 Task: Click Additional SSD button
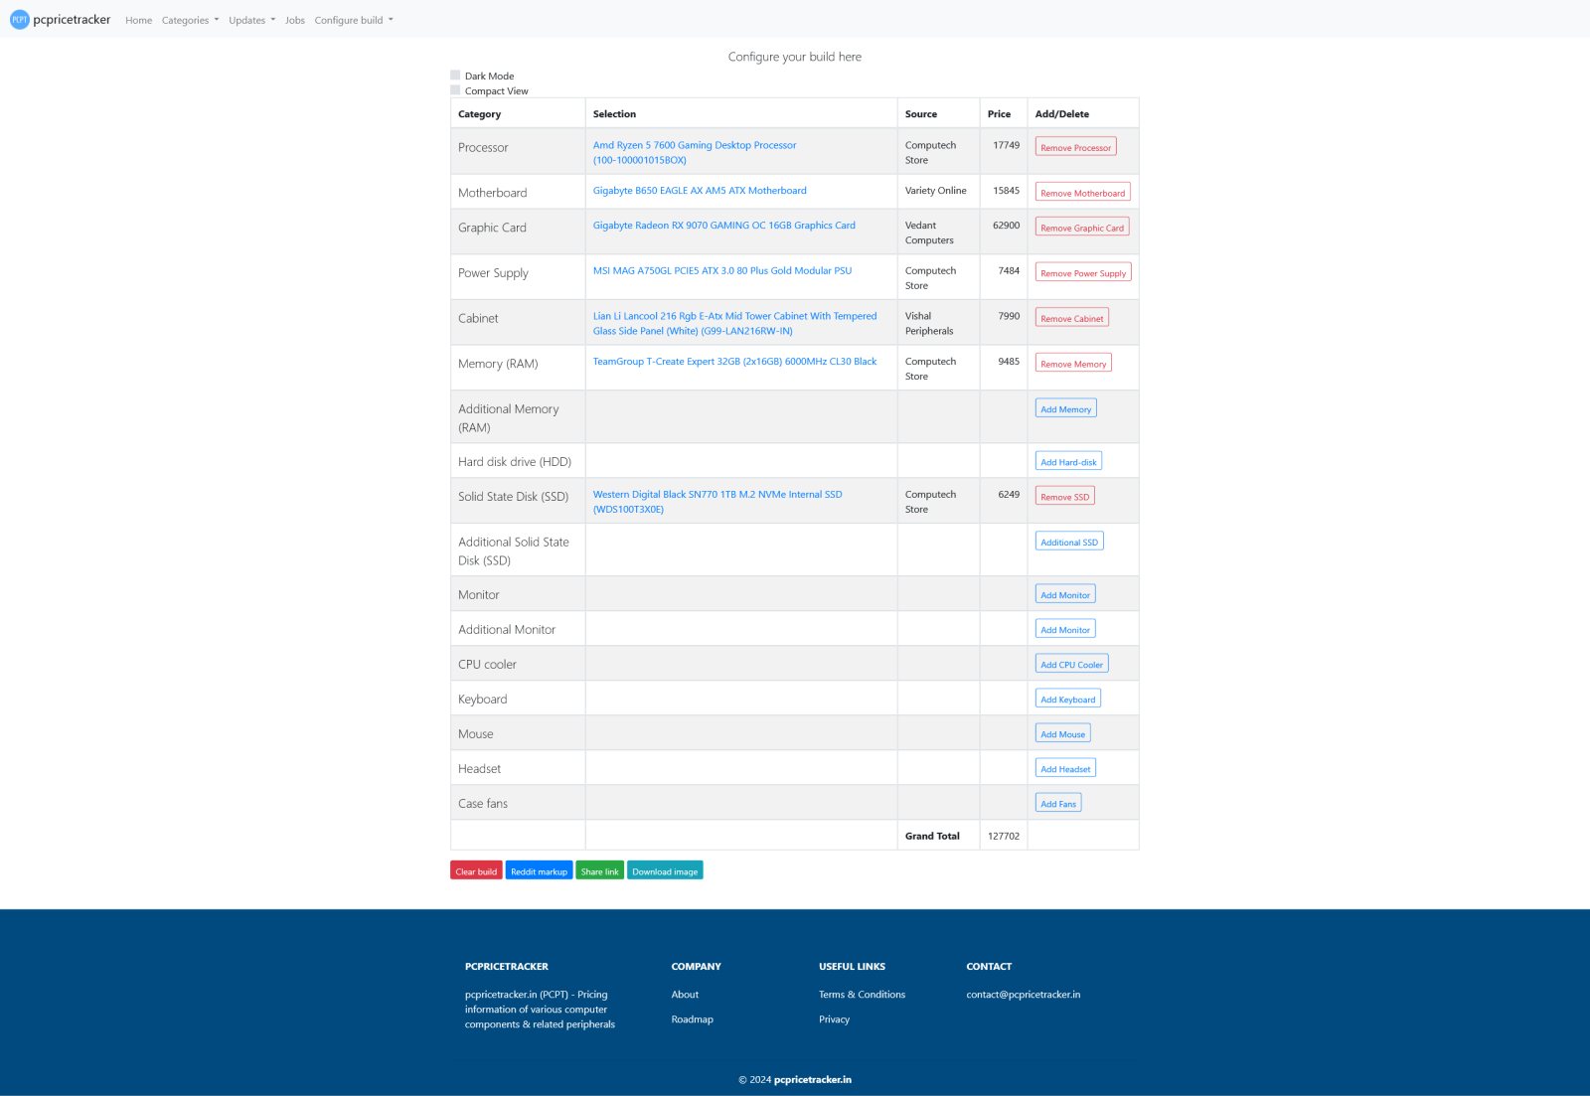point(1069,542)
